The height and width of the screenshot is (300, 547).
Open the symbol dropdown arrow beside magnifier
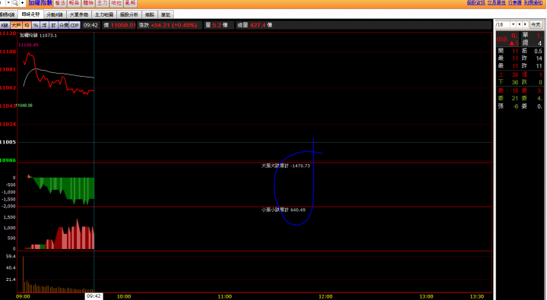8,3
